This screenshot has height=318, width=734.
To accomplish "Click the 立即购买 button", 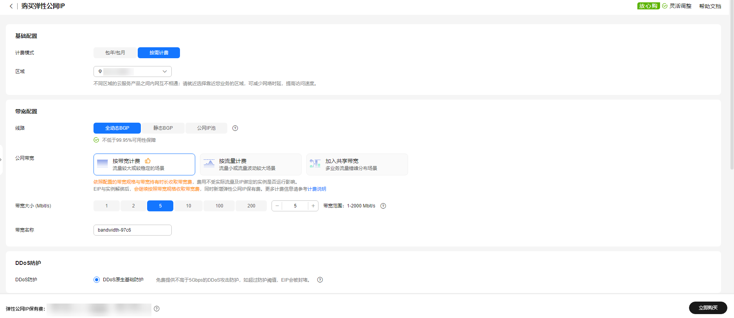I will click(708, 308).
